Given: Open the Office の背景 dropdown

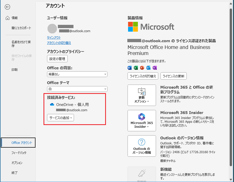Looking at the screenshot, I should pos(77,74).
